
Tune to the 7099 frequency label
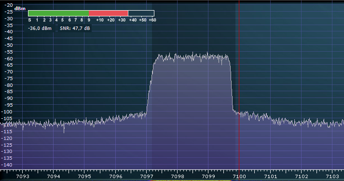point(208,176)
